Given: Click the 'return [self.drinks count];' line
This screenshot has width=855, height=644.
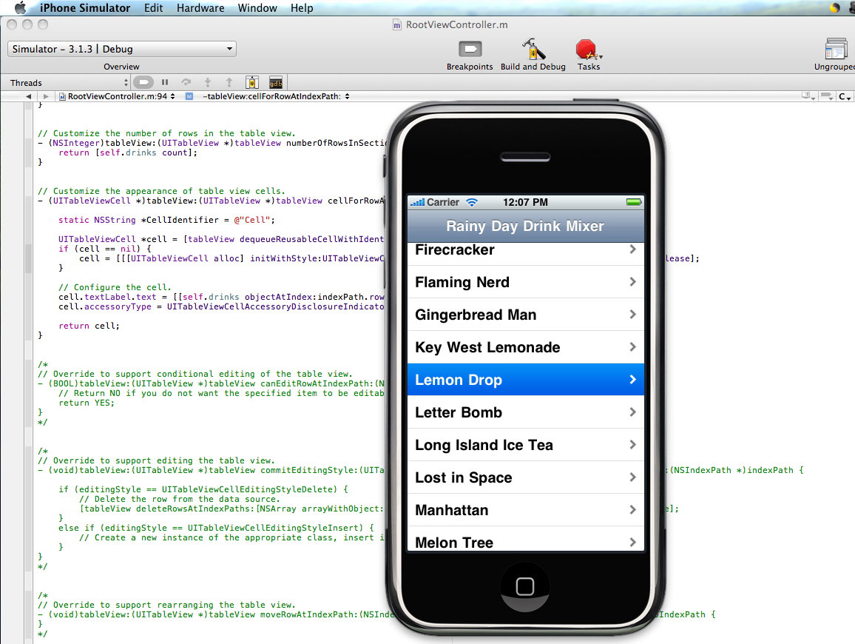Looking at the screenshot, I should [128, 152].
